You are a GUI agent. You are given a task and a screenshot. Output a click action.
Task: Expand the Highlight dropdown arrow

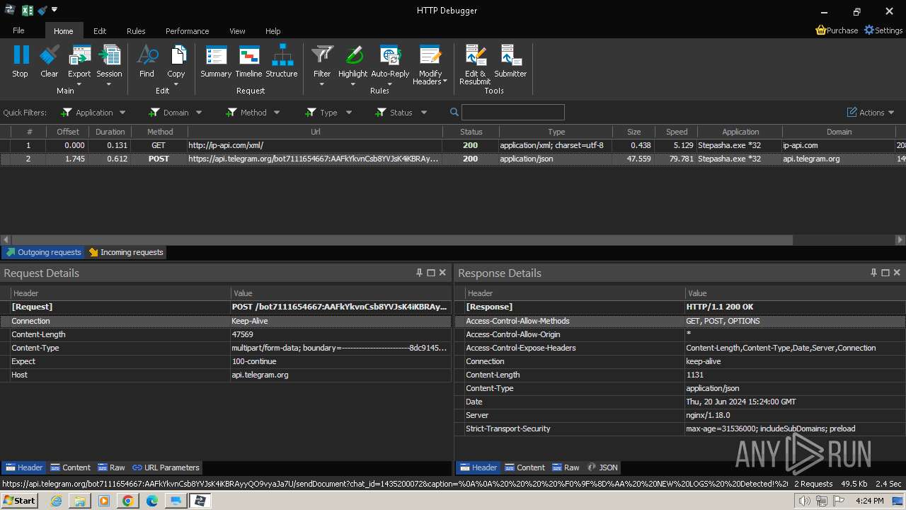[353, 84]
